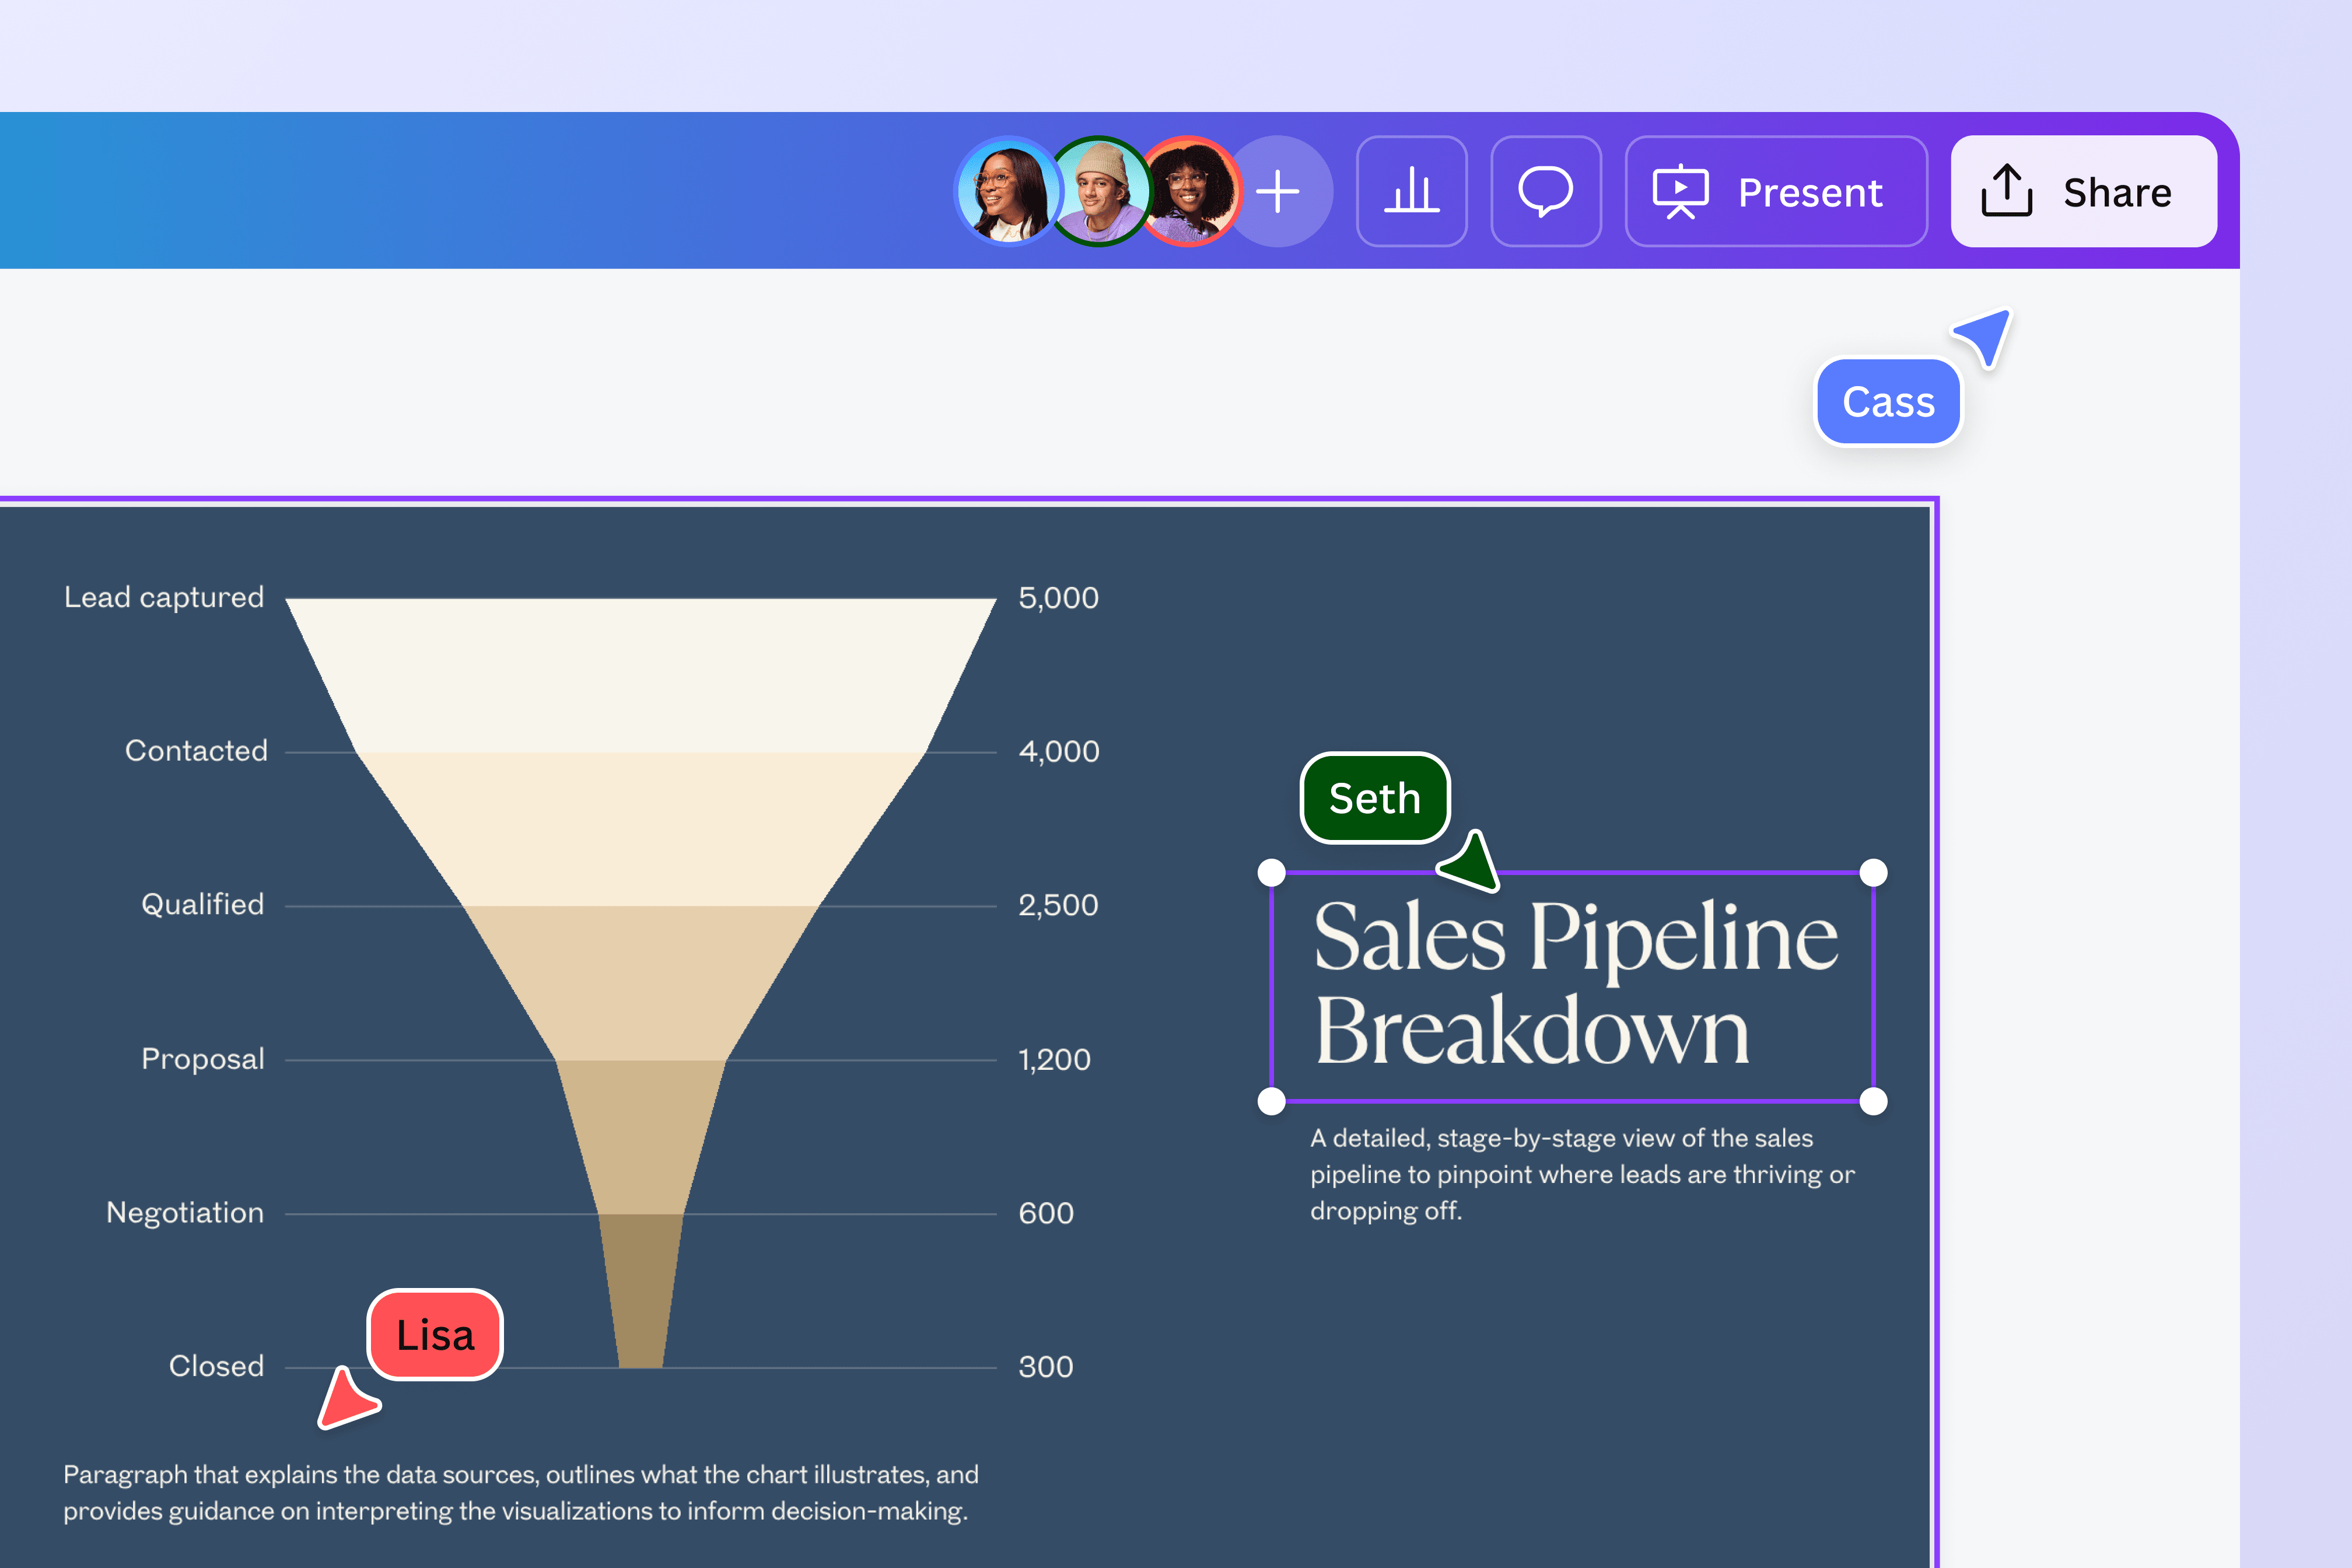Click the Present projector icon
This screenshot has height=1568, width=2352.
coord(1682,191)
